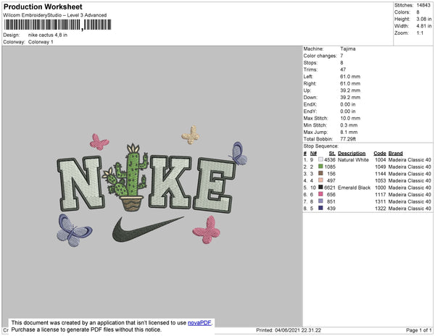Image resolution: width=435 pixels, height=336 pixels.
Task: Click the Height value '3.08 in'
Action: 424,19
